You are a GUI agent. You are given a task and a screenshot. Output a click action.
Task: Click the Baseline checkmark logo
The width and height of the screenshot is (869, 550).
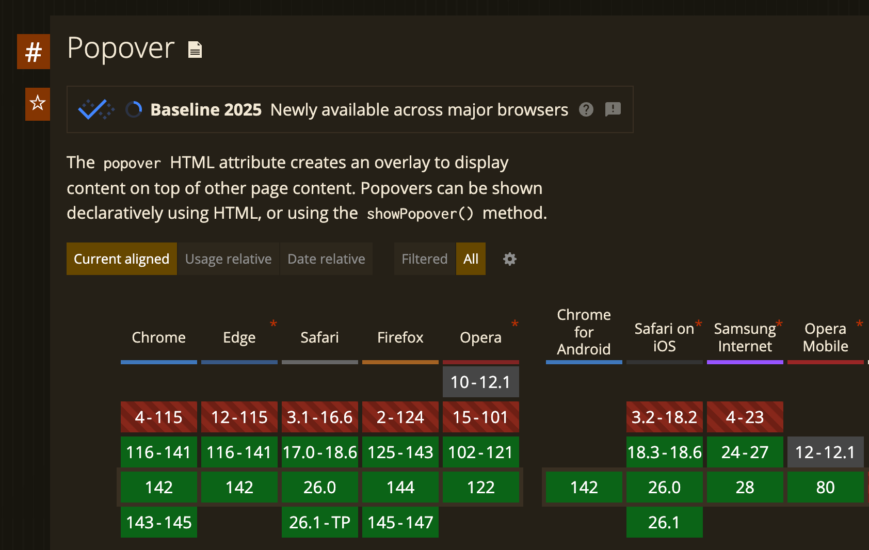point(95,109)
